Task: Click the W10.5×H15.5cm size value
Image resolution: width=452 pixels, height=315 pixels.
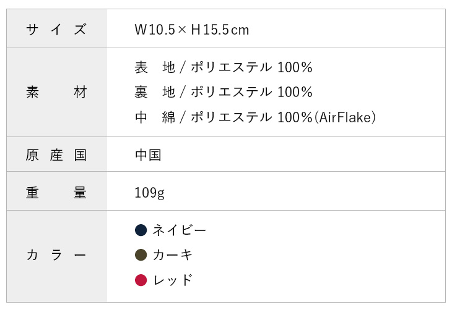Action: (192, 30)
